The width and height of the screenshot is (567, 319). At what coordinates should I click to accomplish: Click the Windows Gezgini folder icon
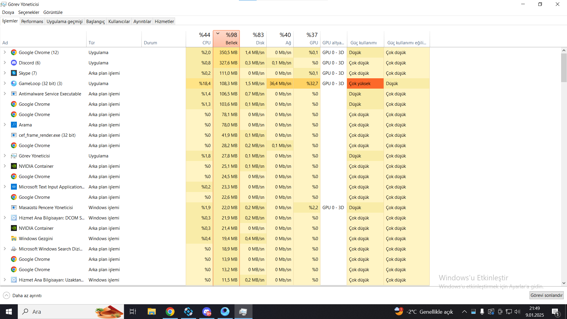(14, 238)
